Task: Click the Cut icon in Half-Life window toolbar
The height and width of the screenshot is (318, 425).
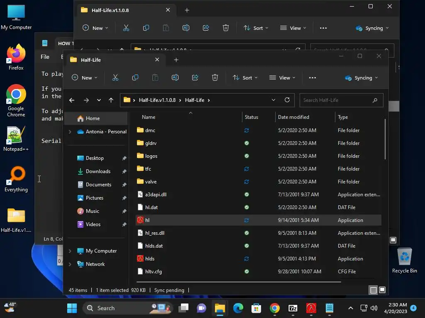Action: [115, 77]
